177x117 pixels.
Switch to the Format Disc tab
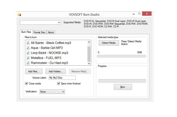click(x=40, y=32)
